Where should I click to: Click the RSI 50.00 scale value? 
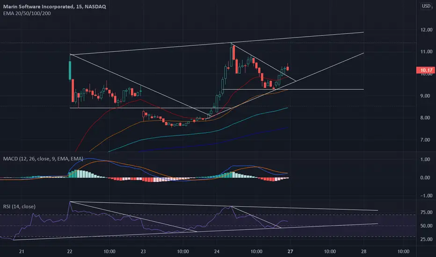coord(426,226)
